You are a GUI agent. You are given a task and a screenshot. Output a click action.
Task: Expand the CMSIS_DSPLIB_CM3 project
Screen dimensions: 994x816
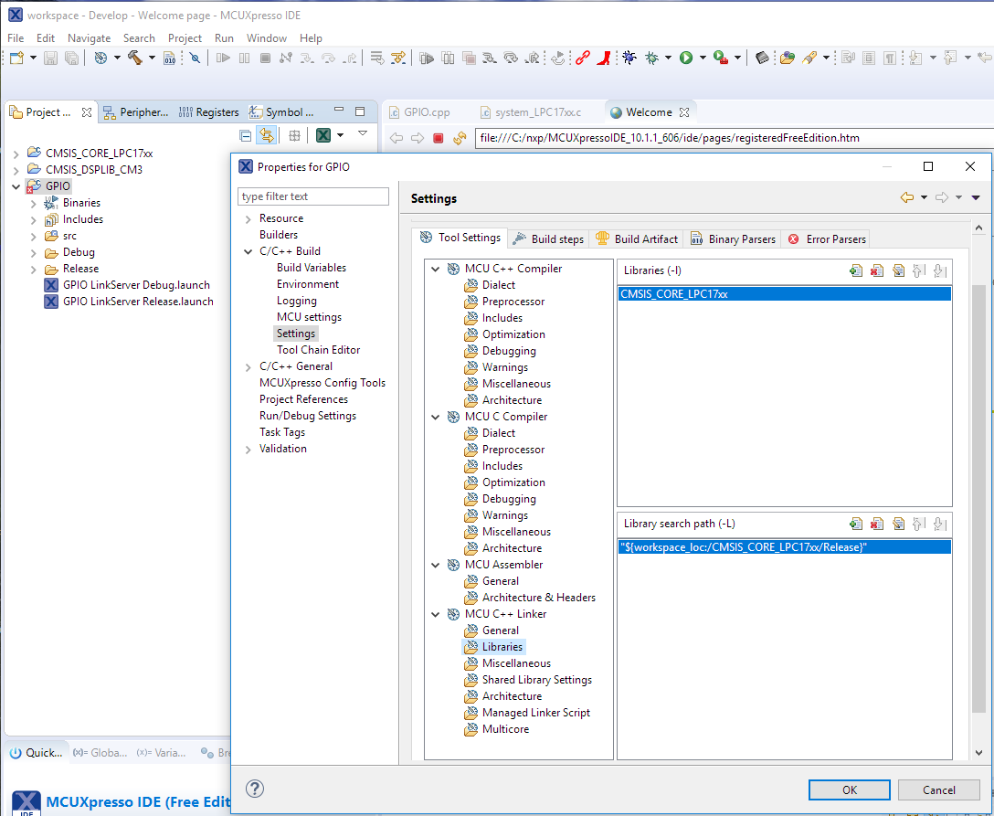point(16,170)
